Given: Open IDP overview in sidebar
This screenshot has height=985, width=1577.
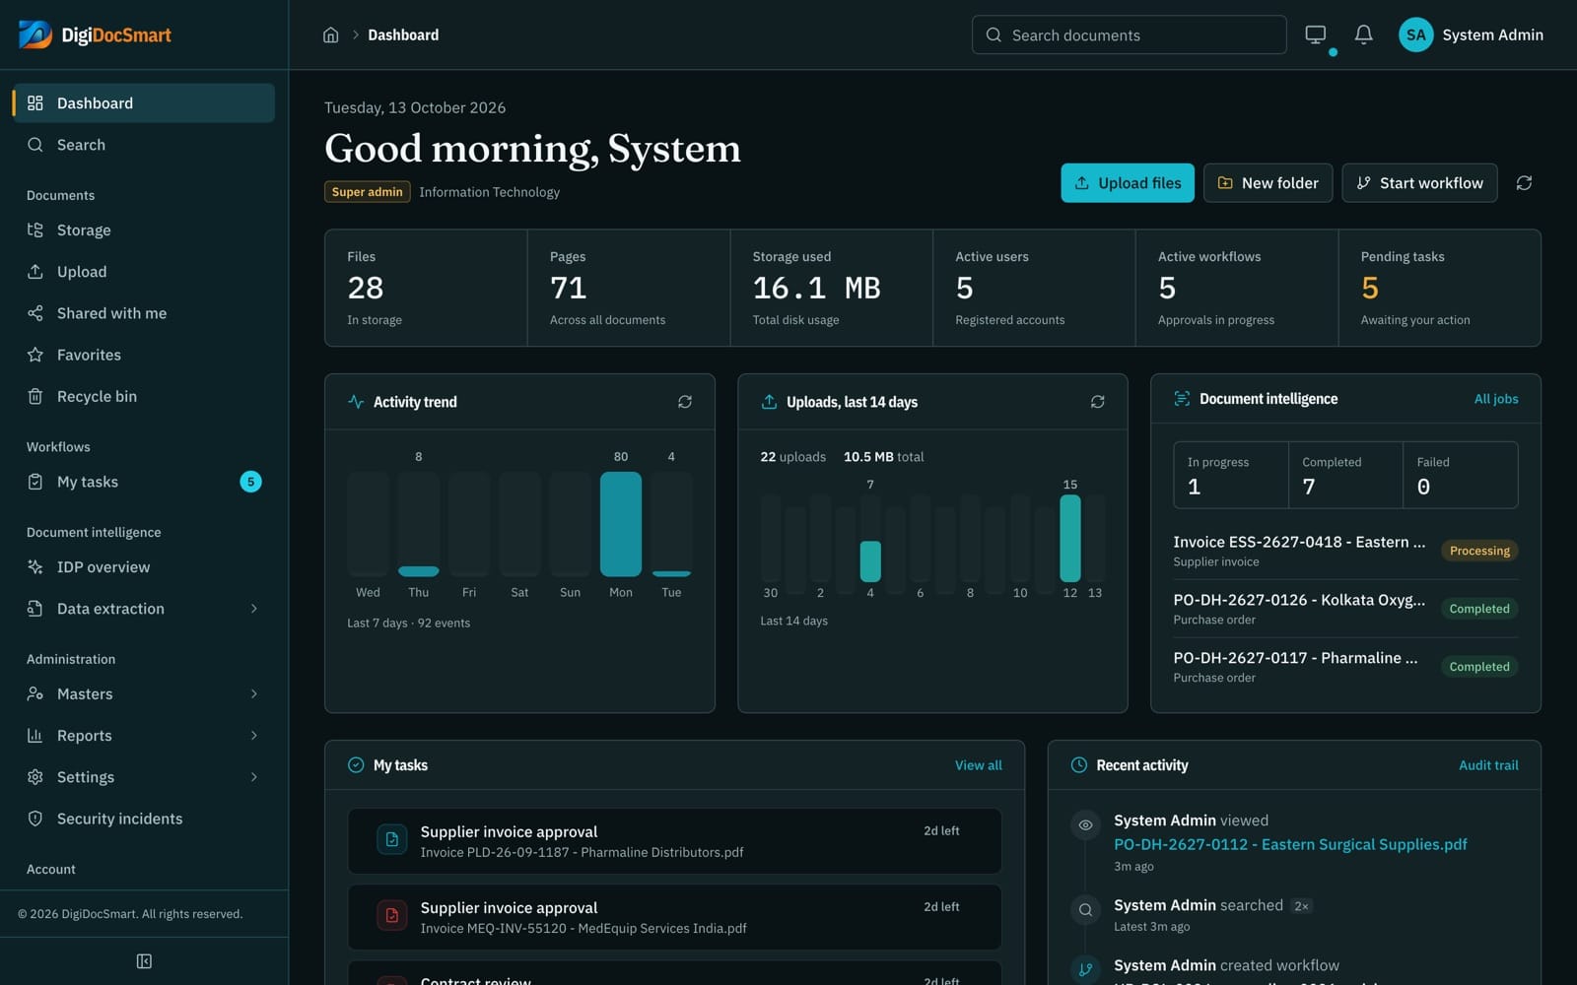Looking at the screenshot, I should pos(144,567).
